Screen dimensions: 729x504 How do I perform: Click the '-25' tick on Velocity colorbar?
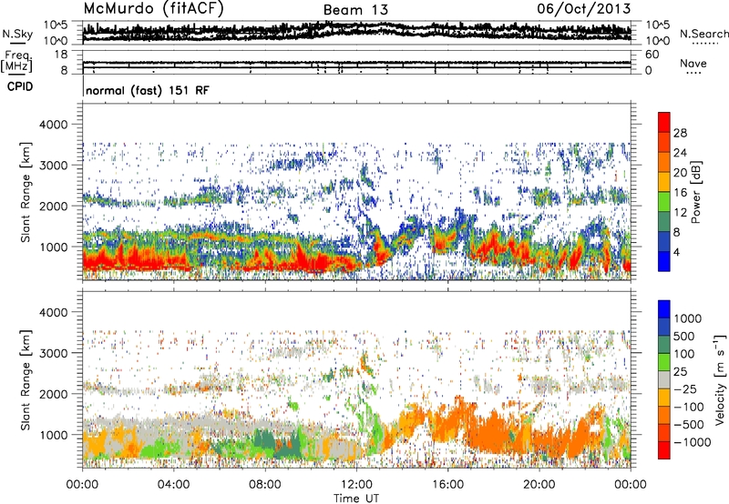pyautogui.click(x=685, y=388)
